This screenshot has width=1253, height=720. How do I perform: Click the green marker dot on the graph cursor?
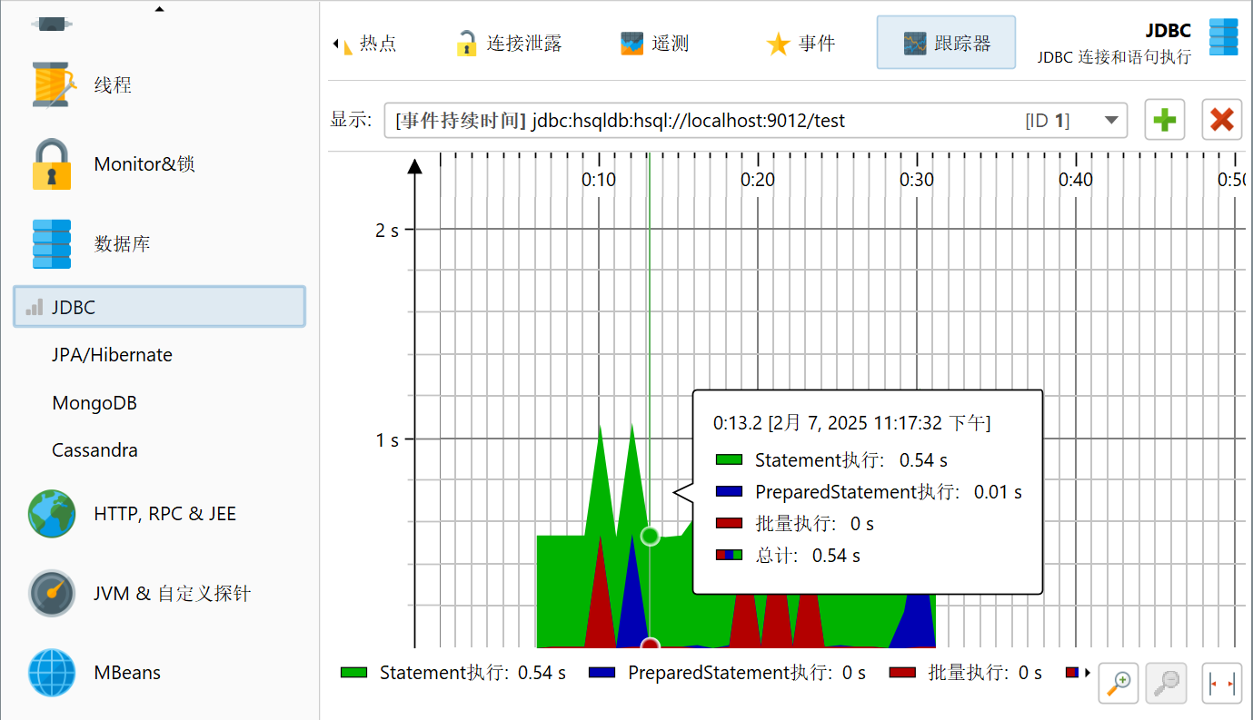[x=650, y=536]
